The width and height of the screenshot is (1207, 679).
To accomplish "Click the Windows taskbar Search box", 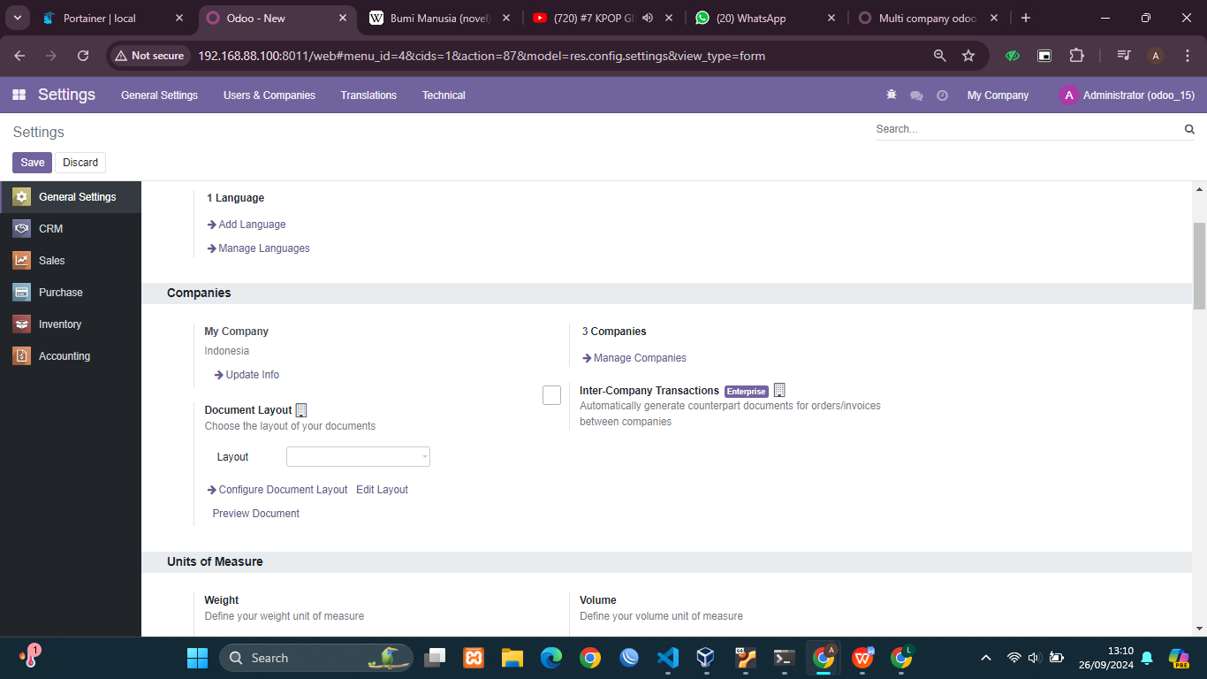I will pyautogui.click(x=316, y=658).
